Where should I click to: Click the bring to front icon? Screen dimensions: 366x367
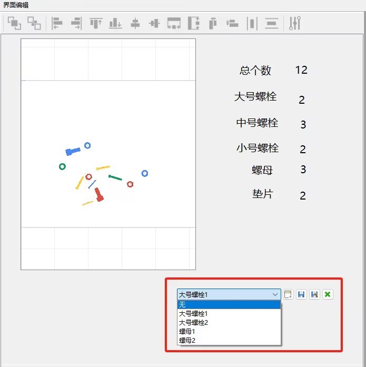[14, 23]
